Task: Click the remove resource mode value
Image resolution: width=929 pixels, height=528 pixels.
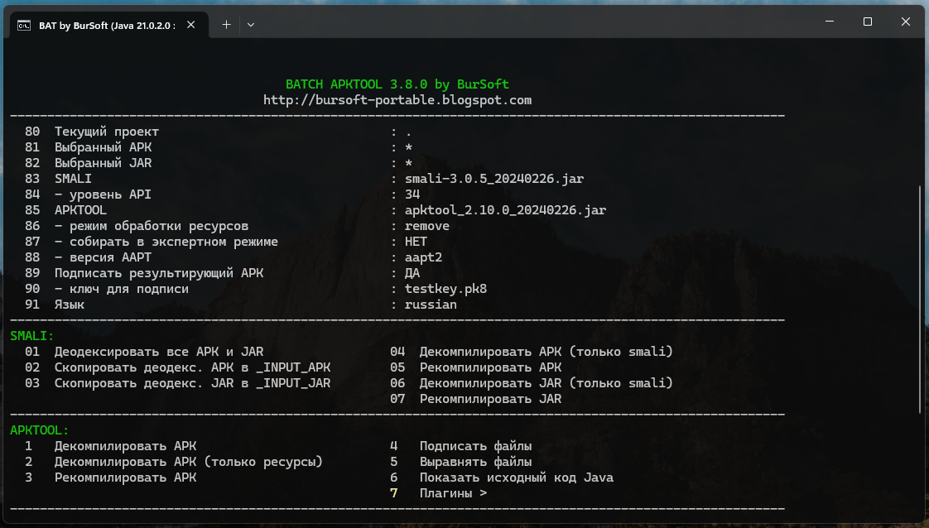Action: 427,226
